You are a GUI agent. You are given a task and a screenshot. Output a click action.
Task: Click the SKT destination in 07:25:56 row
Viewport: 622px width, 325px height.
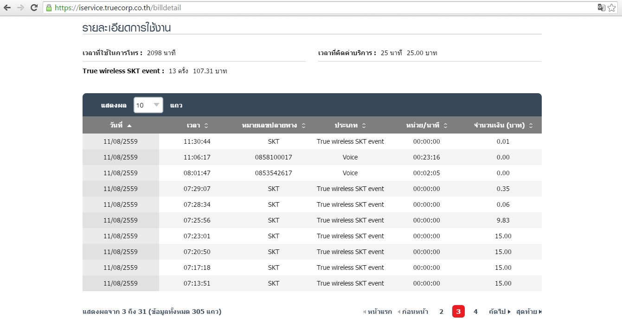click(274, 220)
